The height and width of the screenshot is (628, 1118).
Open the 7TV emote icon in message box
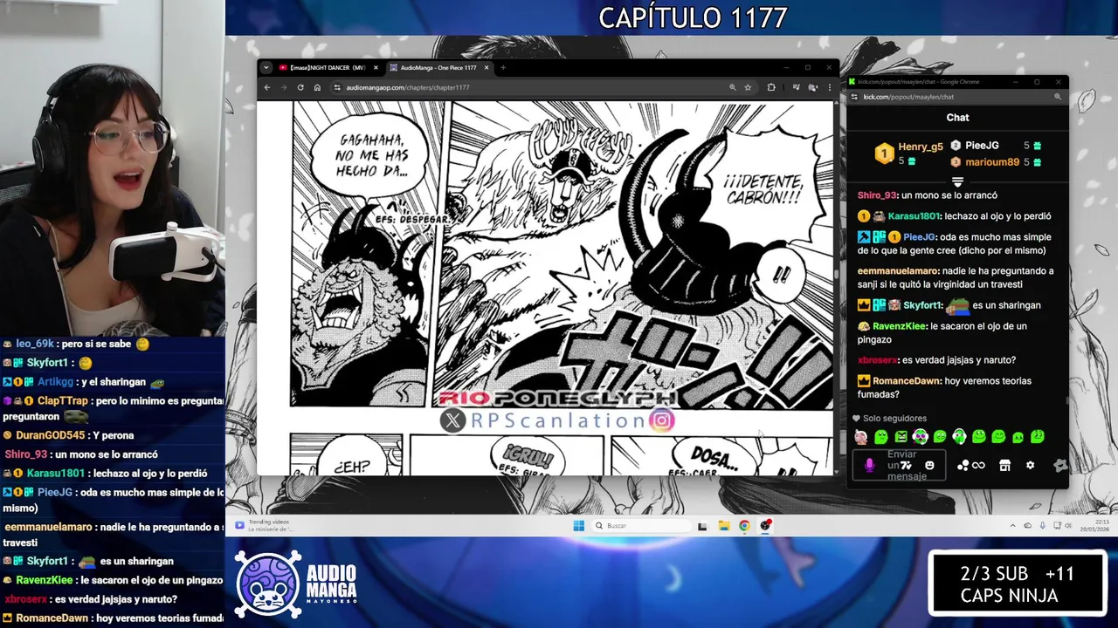(907, 465)
